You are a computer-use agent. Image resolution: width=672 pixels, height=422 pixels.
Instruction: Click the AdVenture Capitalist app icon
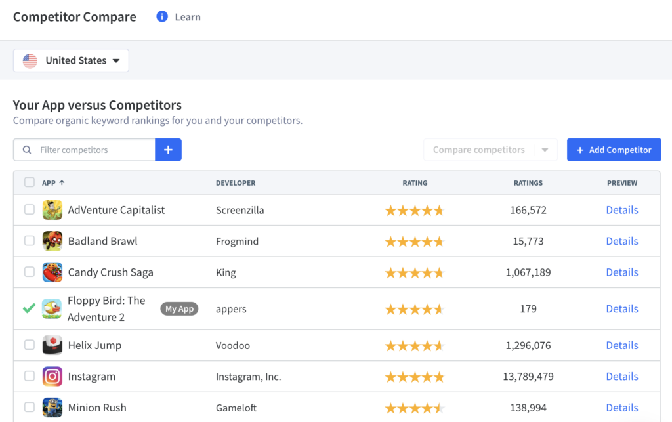pyautogui.click(x=52, y=210)
